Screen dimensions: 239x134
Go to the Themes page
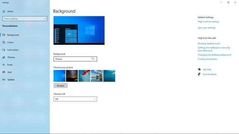11,57
